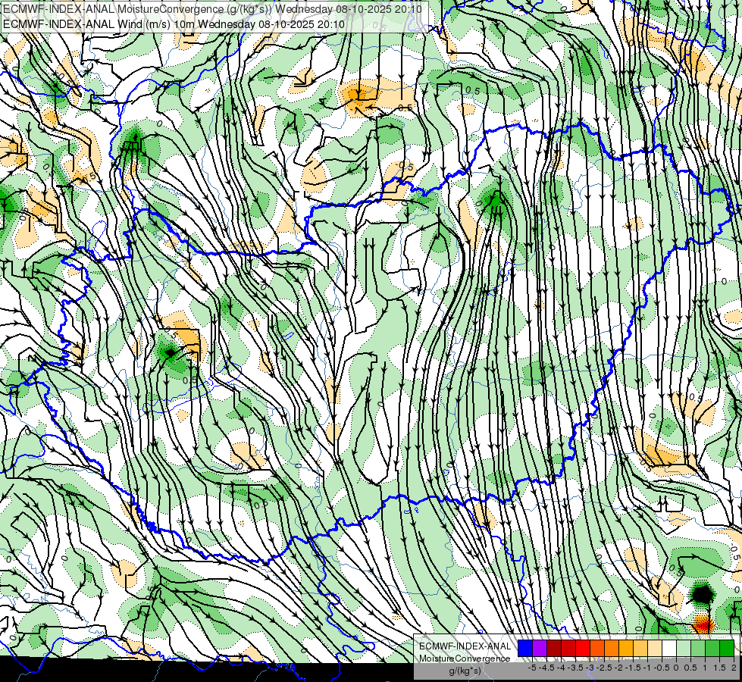
Task: Click the 2 legend tick value
Action: click(x=734, y=668)
